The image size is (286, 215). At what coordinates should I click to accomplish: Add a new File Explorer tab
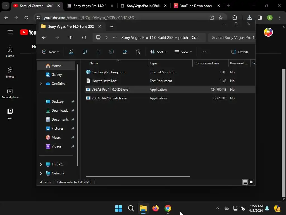pos(112,27)
